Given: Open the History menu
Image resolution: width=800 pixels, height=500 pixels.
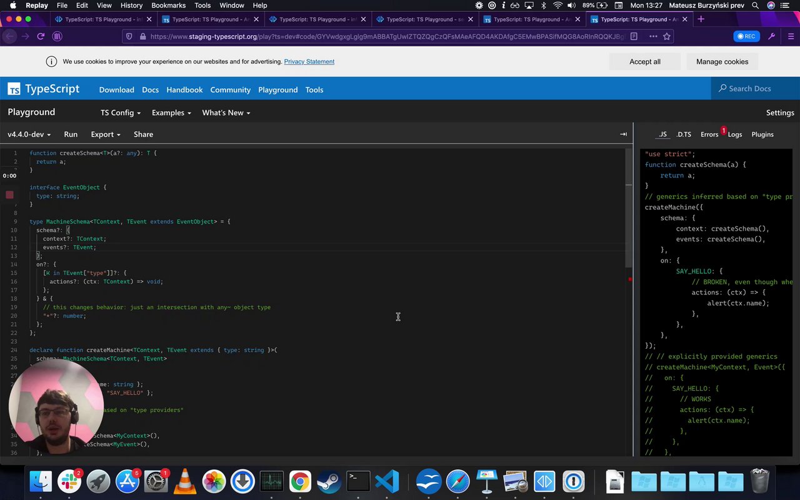Looking at the screenshot, I should click(131, 6).
